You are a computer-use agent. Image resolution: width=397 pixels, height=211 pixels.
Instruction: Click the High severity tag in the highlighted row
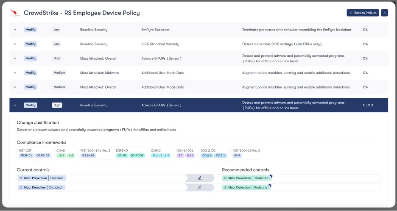tap(57, 105)
